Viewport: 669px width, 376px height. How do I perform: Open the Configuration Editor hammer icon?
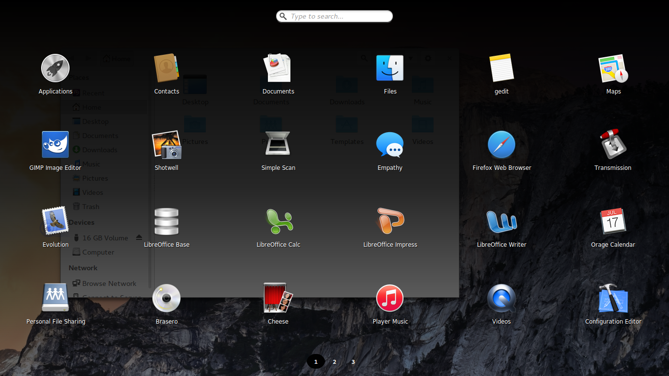tap(613, 298)
